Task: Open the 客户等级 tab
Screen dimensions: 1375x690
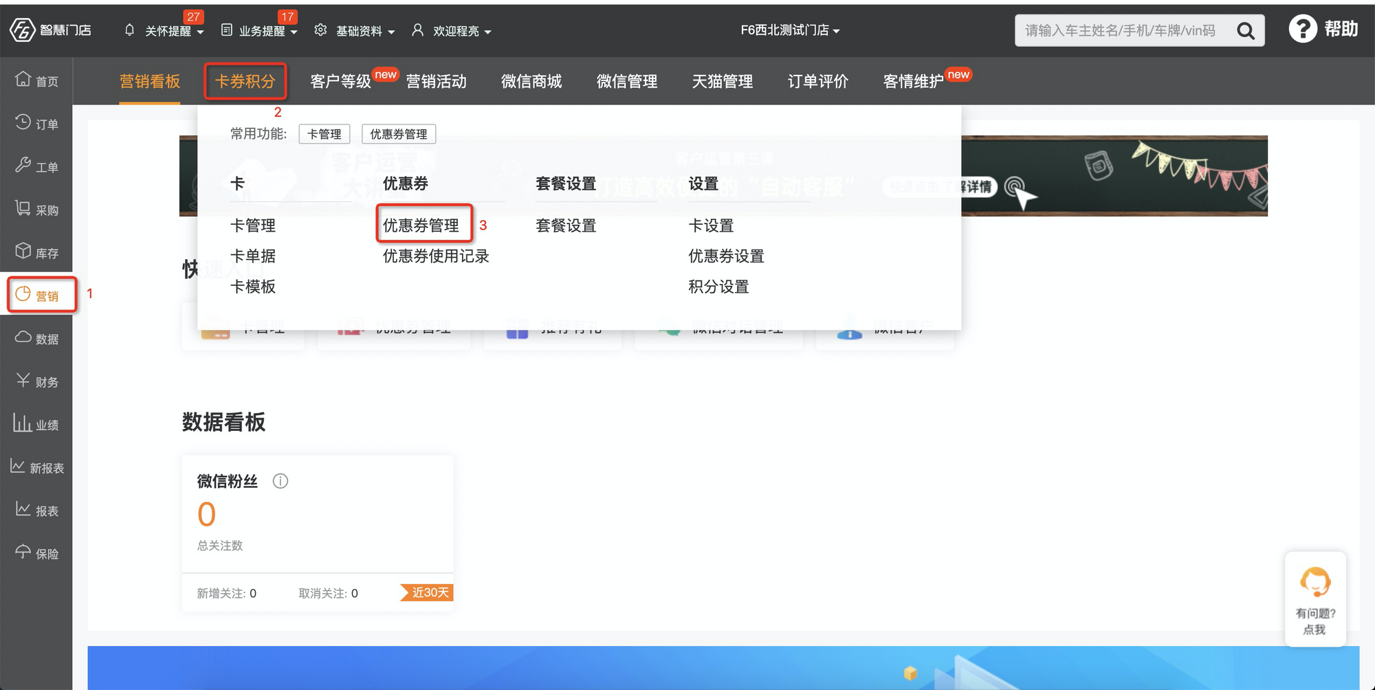Action: (x=340, y=81)
